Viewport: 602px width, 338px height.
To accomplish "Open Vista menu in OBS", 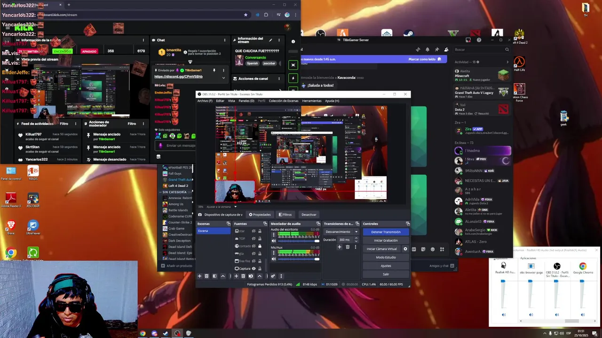I will pyautogui.click(x=231, y=101).
